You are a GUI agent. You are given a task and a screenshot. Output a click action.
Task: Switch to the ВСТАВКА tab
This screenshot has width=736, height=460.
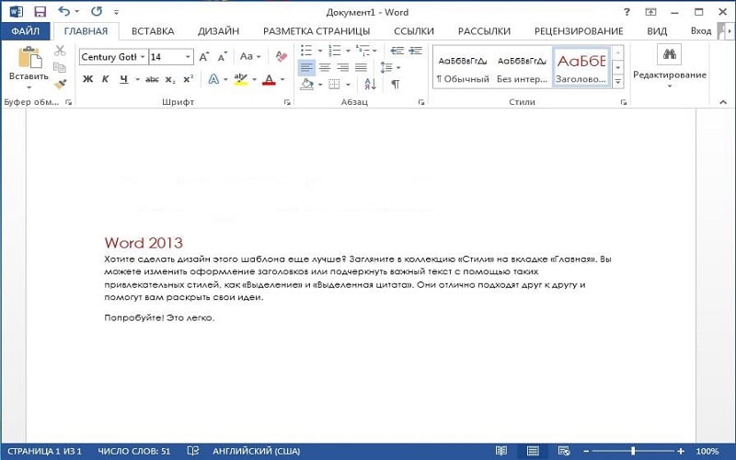[x=153, y=31]
